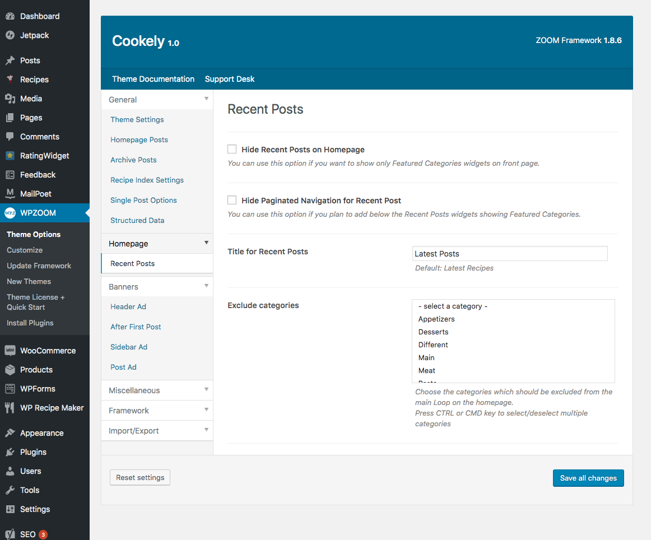Click Save all changes button
The height and width of the screenshot is (540, 651).
588,478
